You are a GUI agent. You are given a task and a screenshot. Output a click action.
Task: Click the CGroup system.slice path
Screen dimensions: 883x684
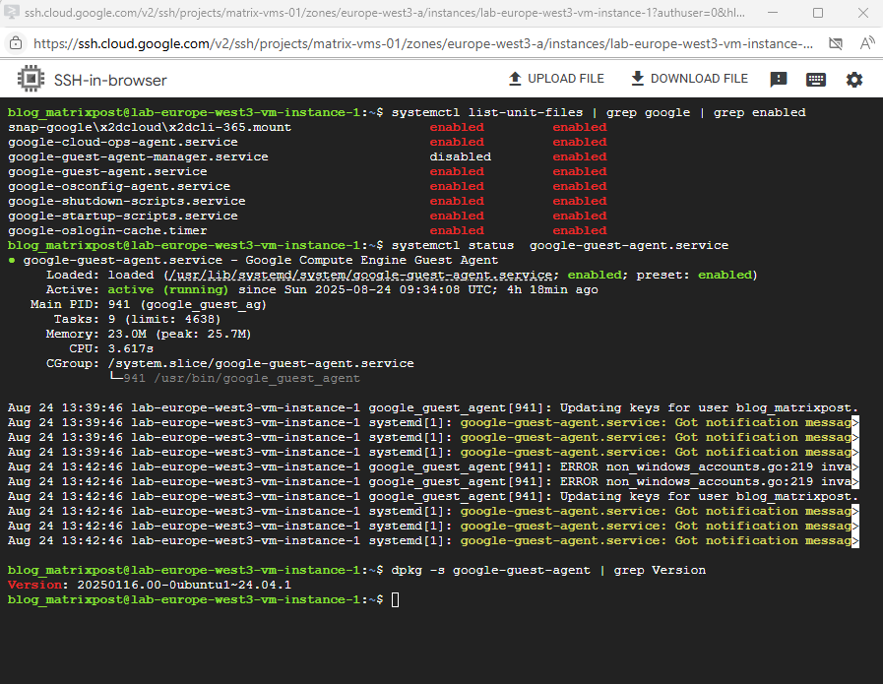[x=261, y=364]
